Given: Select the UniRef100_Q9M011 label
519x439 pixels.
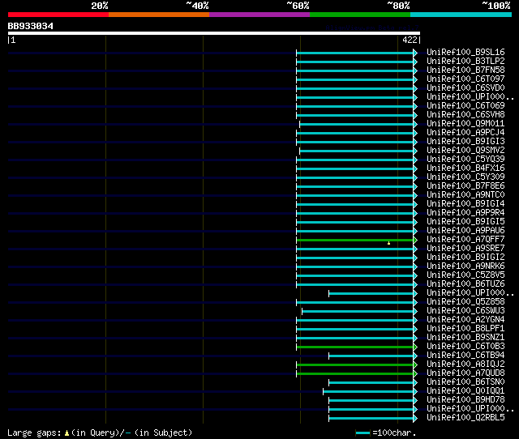Looking at the screenshot, I should click(465, 123).
